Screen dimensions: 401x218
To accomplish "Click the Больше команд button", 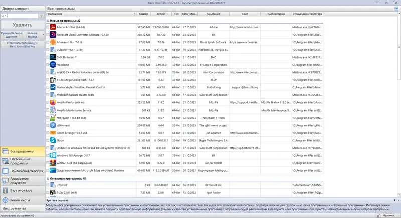I will coord(32,35).
